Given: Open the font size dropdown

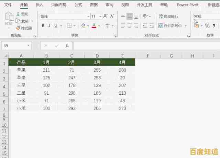Looking at the screenshot, I should (100, 16).
